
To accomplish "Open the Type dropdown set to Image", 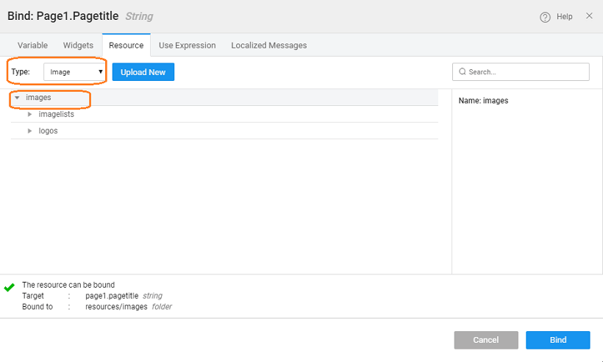I will coord(74,72).
